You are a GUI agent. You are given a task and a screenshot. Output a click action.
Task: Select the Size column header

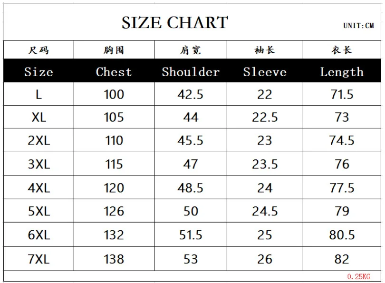(x=38, y=72)
